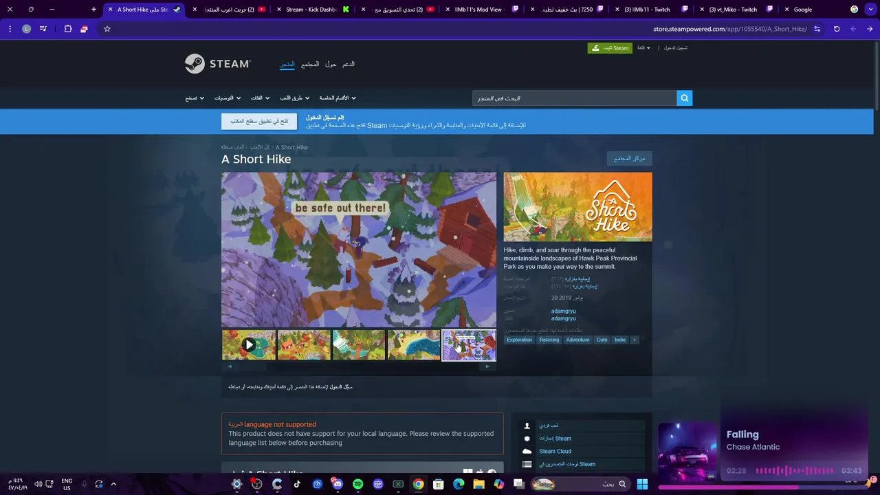
Task: Click the browser extensions puzzle icon
Action: tap(68, 29)
